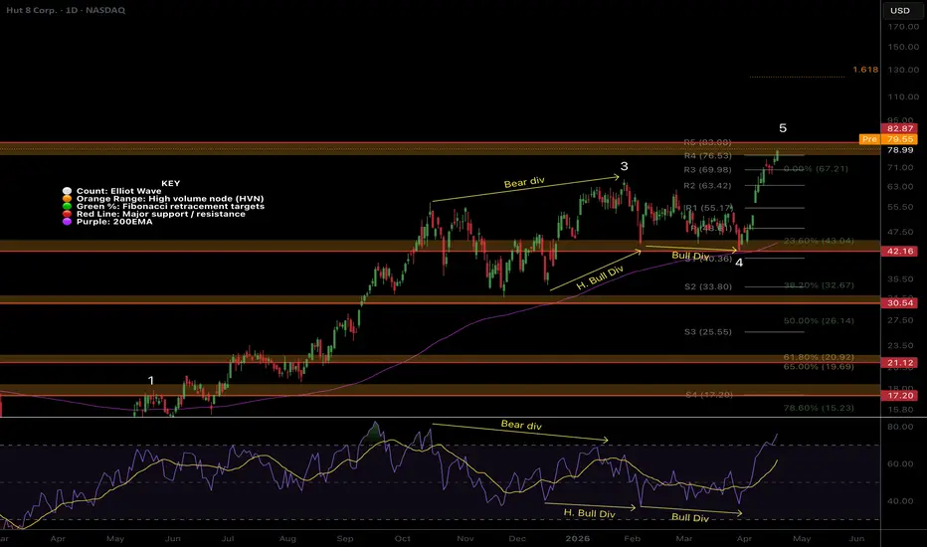Click the 40.00 RSI scale value
The image size is (927, 547).
(900, 501)
